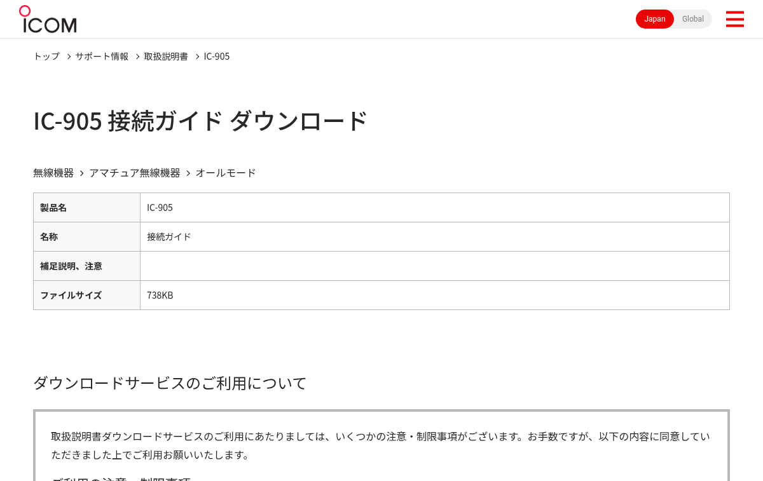Click the IC-905 breadcrumb item
This screenshot has width=763, height=481.
(217, 56)
